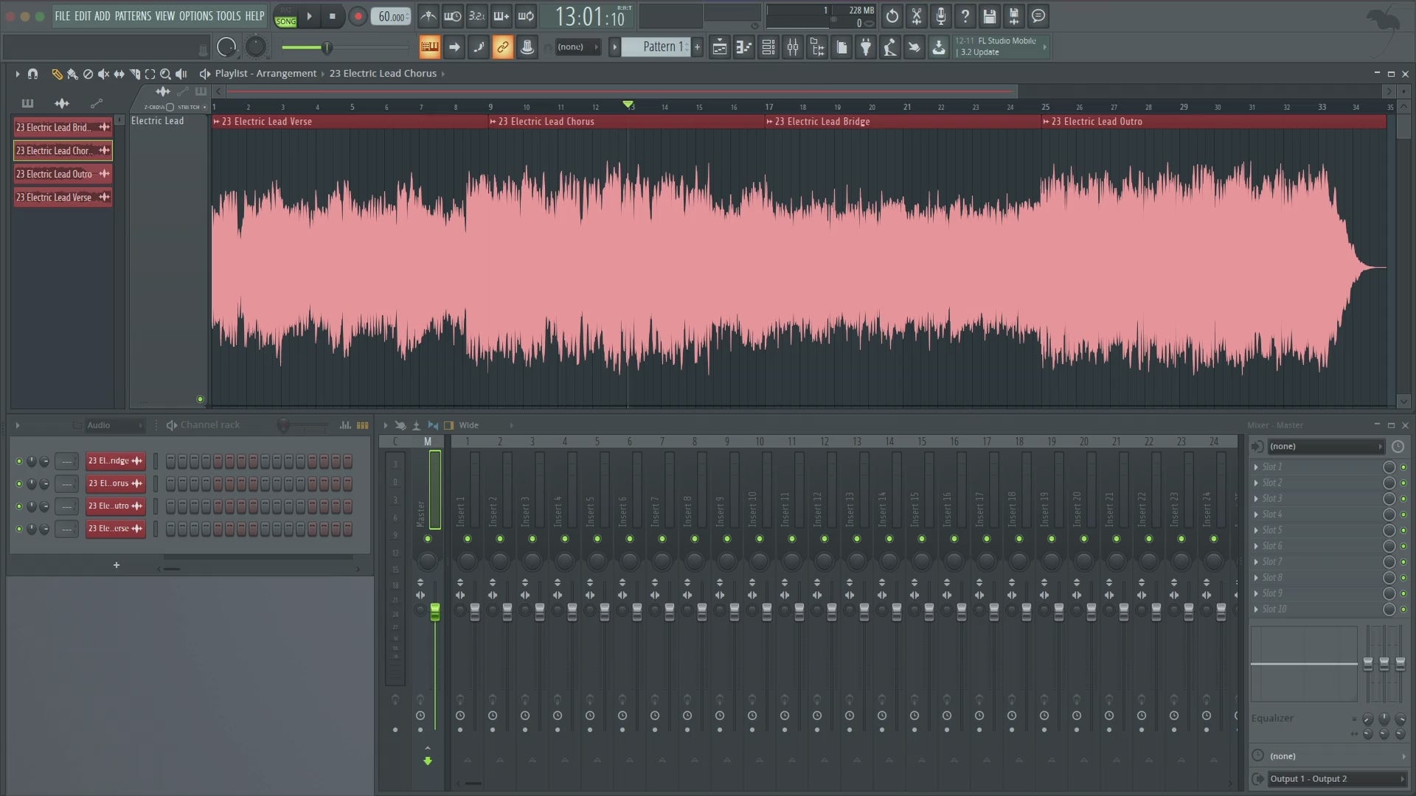Toggle the recording countdown icon
This screenshot has height=796, width=1416.
point(477,16)
